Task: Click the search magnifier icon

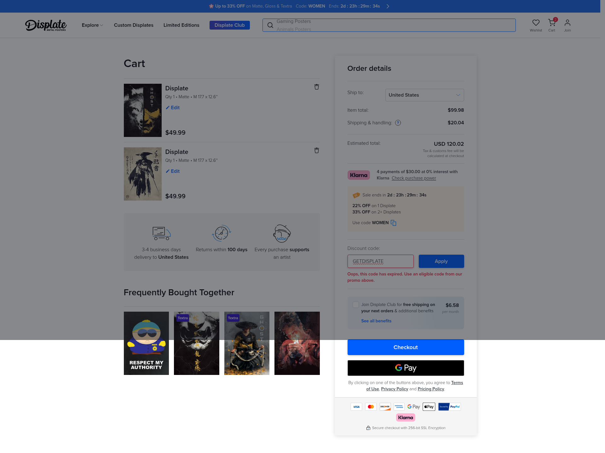Action: [x=270, y=25]
